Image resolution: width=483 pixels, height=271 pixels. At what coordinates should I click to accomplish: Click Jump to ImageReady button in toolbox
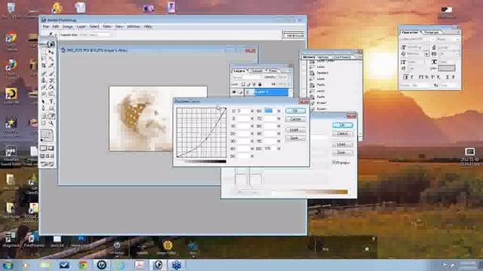coord(47,163)
